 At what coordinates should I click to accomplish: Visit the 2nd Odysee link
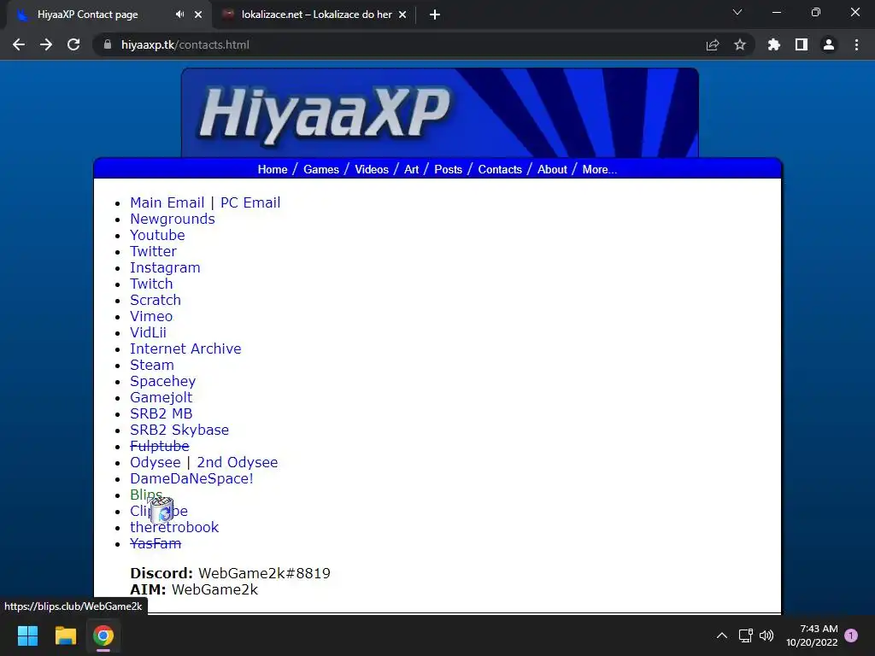pos(238,462)
